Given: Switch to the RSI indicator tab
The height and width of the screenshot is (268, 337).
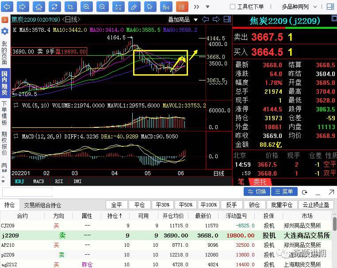Looking at the screenshot, I should (59, 181).
